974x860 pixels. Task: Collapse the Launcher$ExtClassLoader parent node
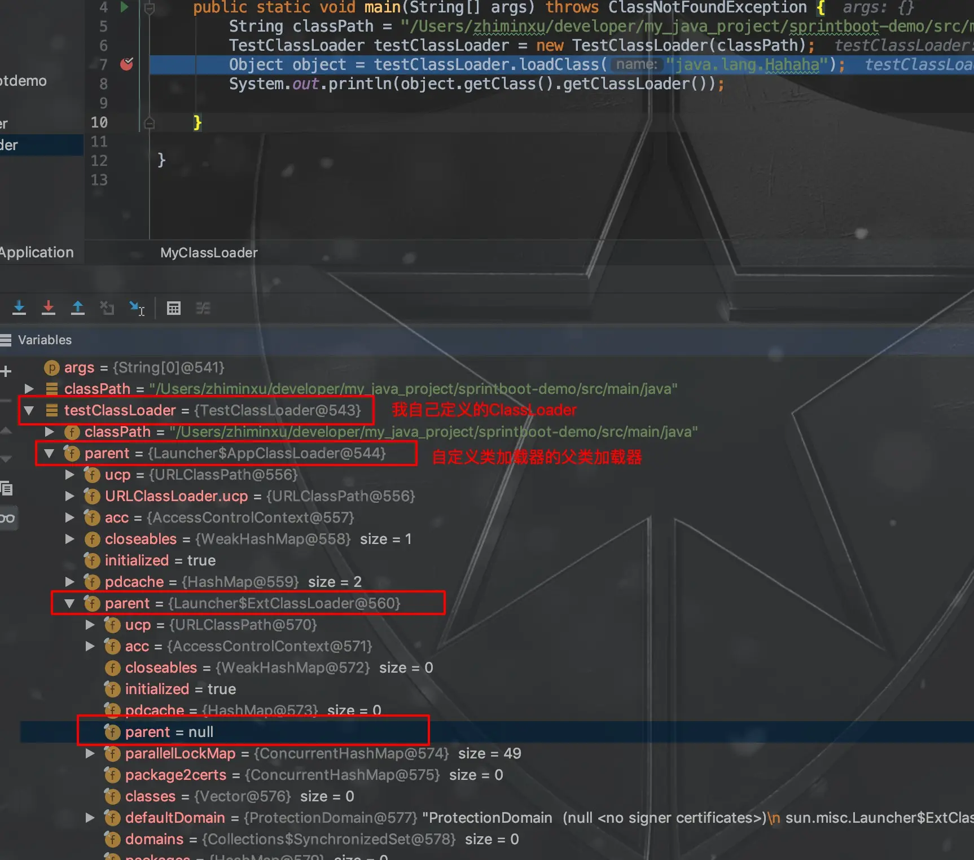(70, 603)
